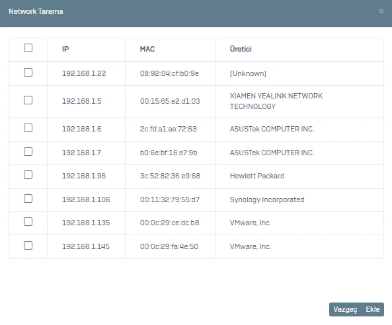392x325 pixels.
Task: Enable checkbox for 192.168.1.6 ASUSTek row
Action: [x=28, y=128]
